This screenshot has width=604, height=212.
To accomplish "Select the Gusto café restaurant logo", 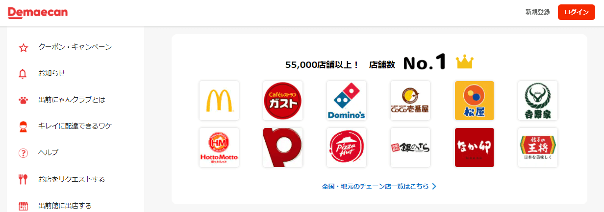I will (x=283, y=101).
